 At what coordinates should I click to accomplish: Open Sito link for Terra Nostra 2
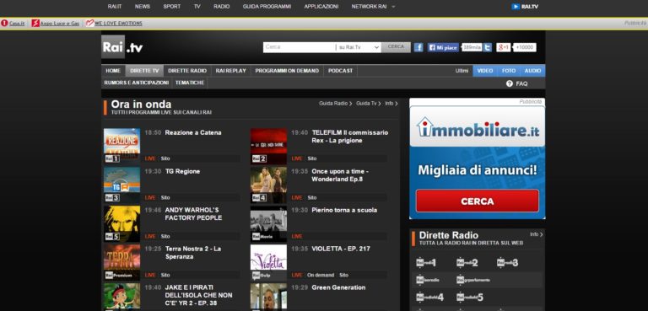(x=165, y=275)
